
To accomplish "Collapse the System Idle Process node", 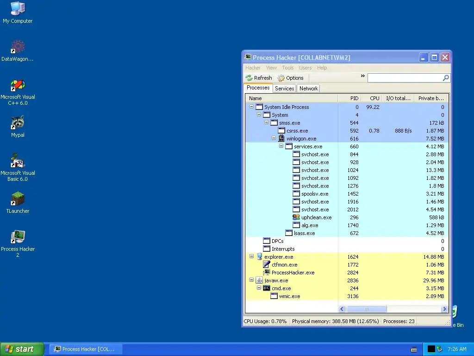I will pyautogui.click(x=251, y=107).
